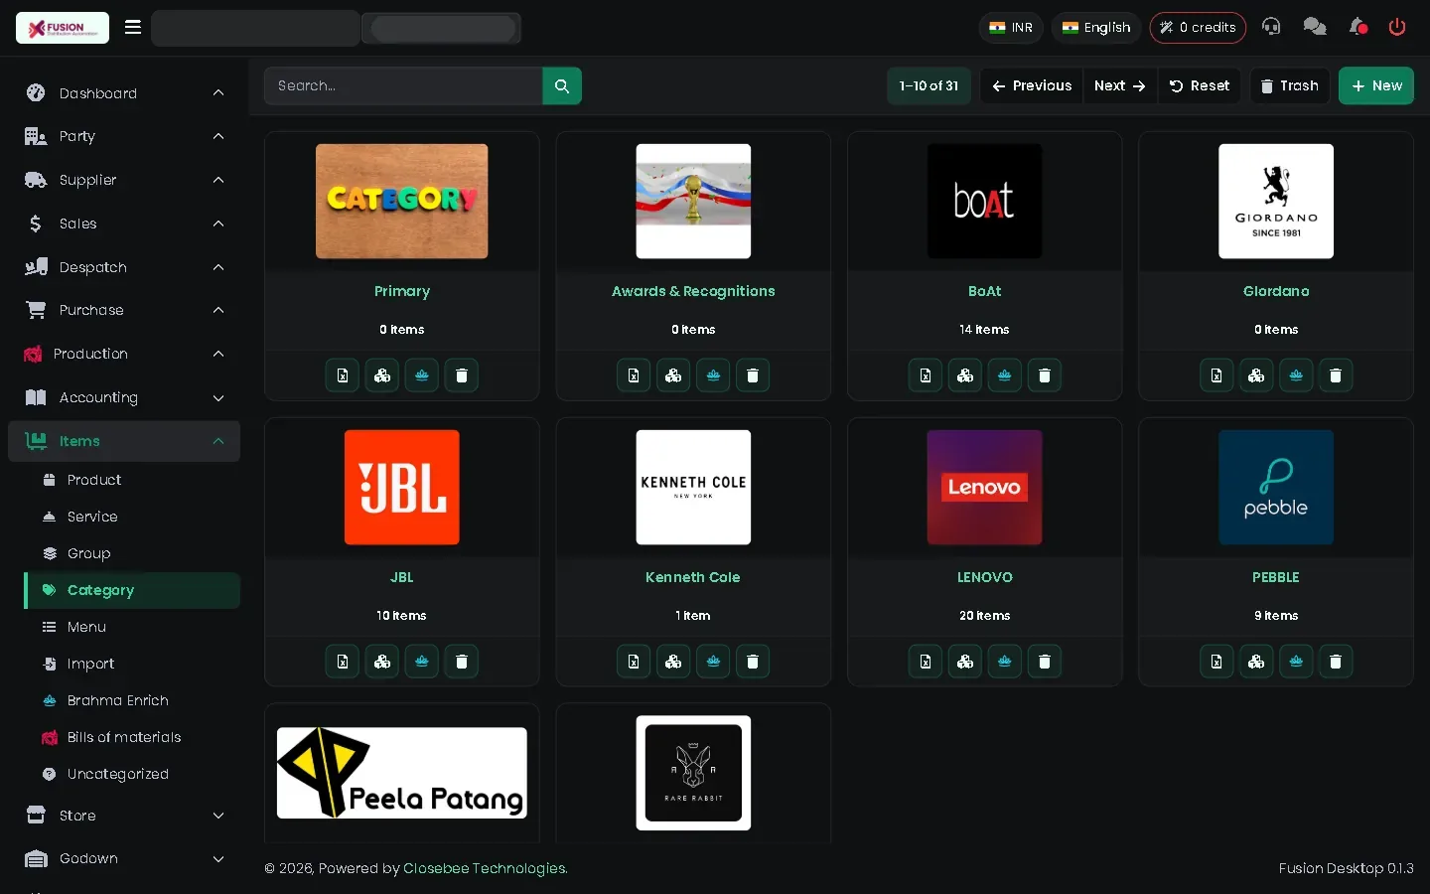Open the English language selector
Image resolution: width=1430 pixels, height=894 pixels.
coord(1096,28)
